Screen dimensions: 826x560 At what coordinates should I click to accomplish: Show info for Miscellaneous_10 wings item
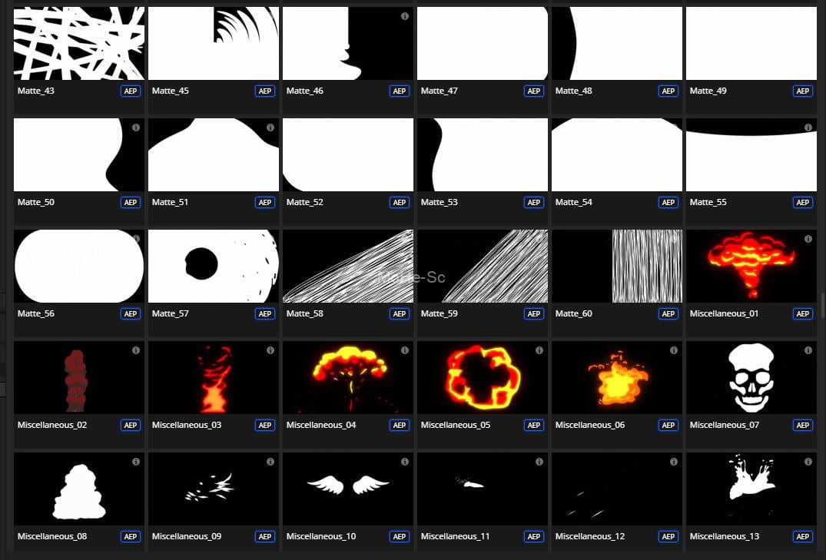coord(405,462)
